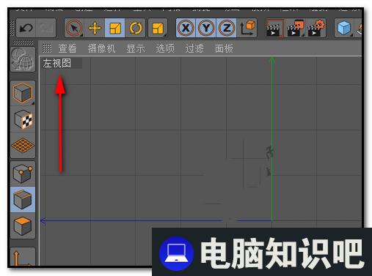Viewport: 372px width, 276px height.
Task: Open the 面板 menu
Action: [224, 48]
